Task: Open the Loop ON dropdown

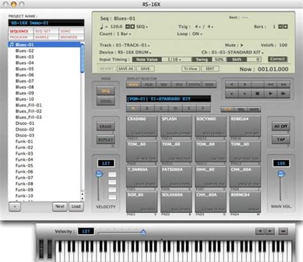Action: 198,34
